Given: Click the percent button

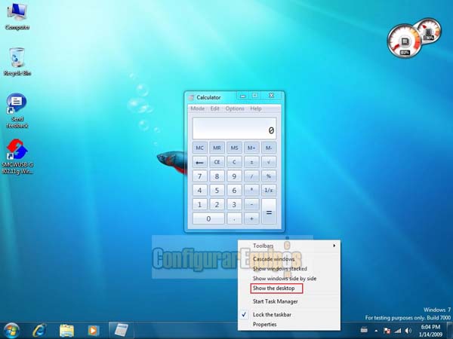Looking at the screenshot, I should [x=269, y=176].
